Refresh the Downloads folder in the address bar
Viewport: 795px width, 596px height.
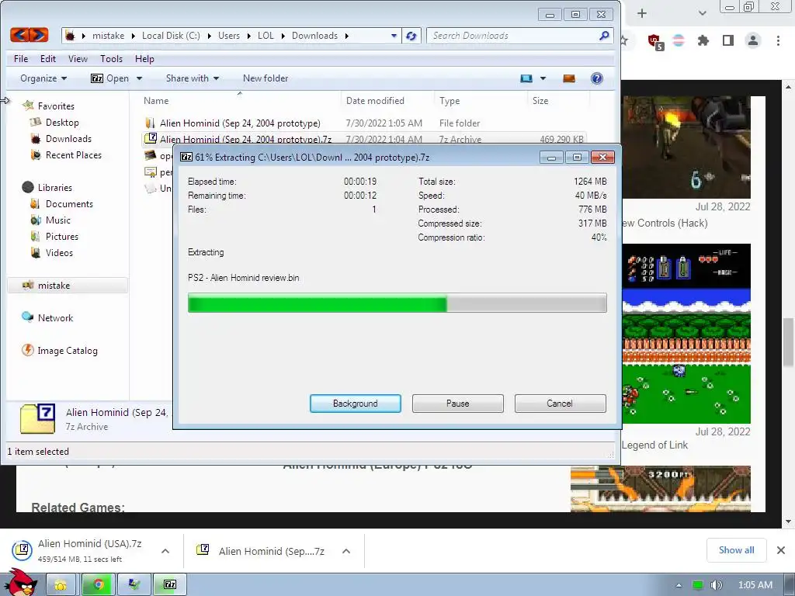(x=411, y=36)
